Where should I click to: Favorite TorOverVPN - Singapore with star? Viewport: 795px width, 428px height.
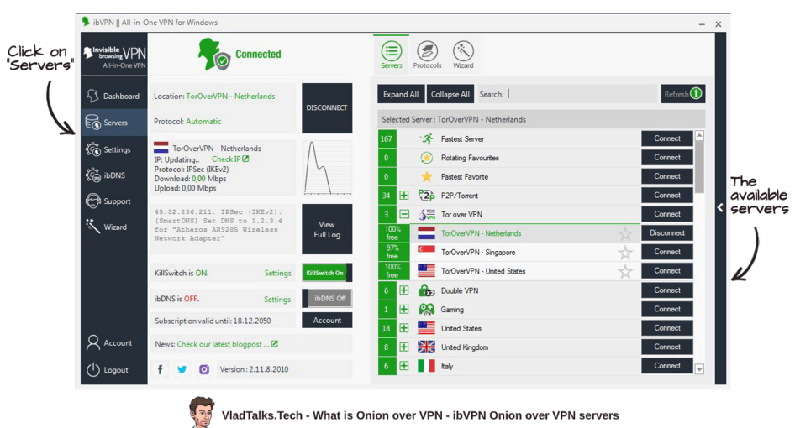(625, 253)
